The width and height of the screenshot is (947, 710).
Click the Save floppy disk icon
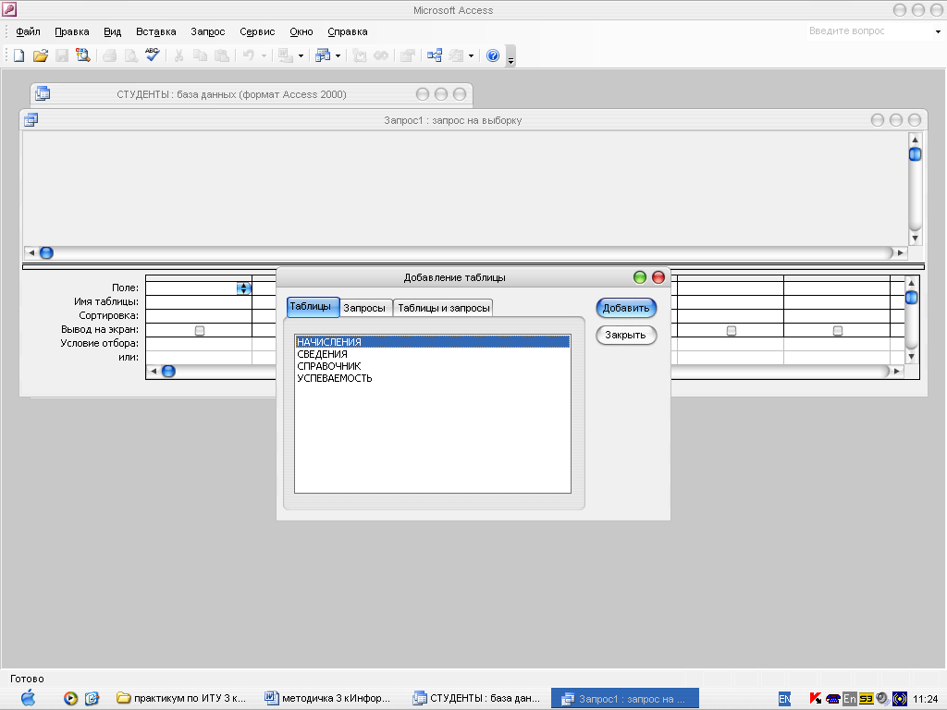pos(62,55)
